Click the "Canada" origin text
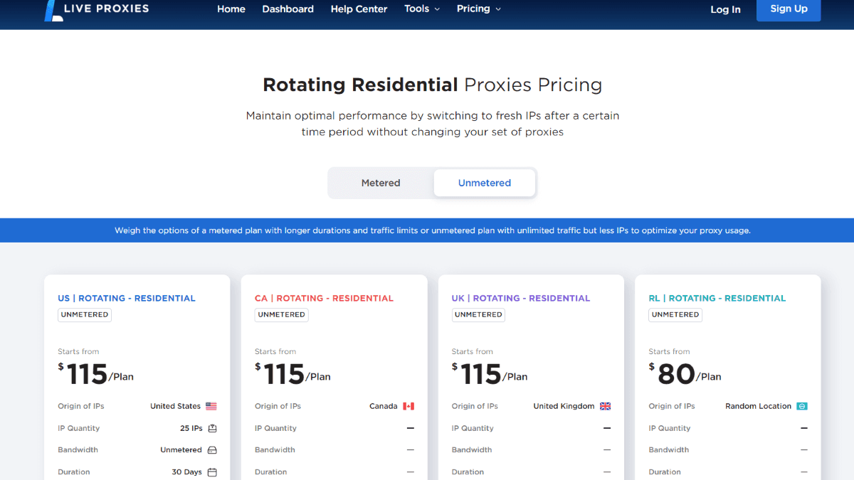854x480 pixels. point(384,406)
